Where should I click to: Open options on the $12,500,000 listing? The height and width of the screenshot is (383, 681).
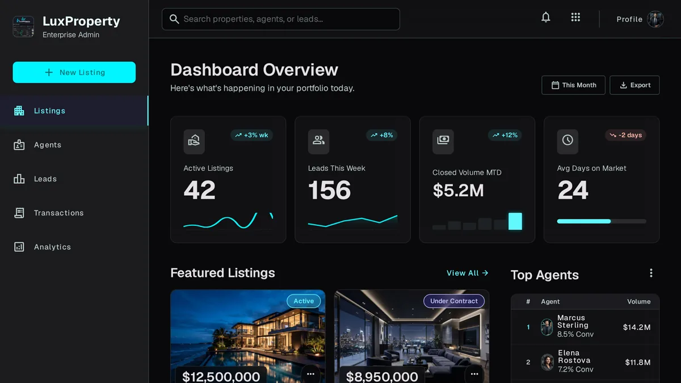point(310,374)
